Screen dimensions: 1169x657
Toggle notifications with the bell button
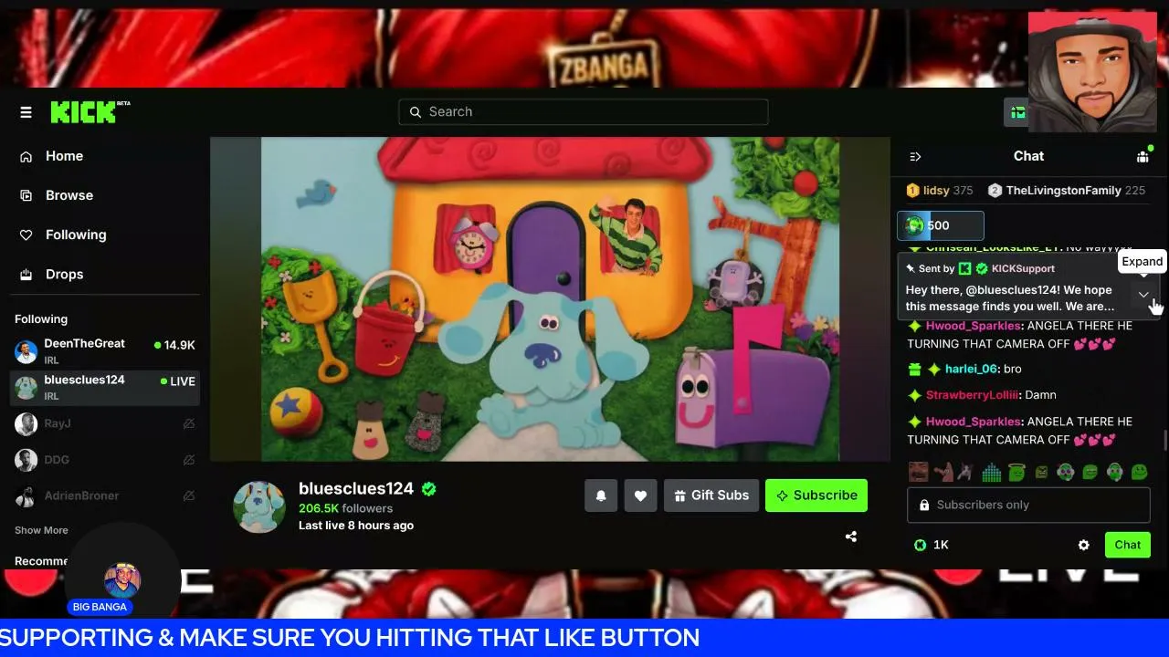coord(601,495)
